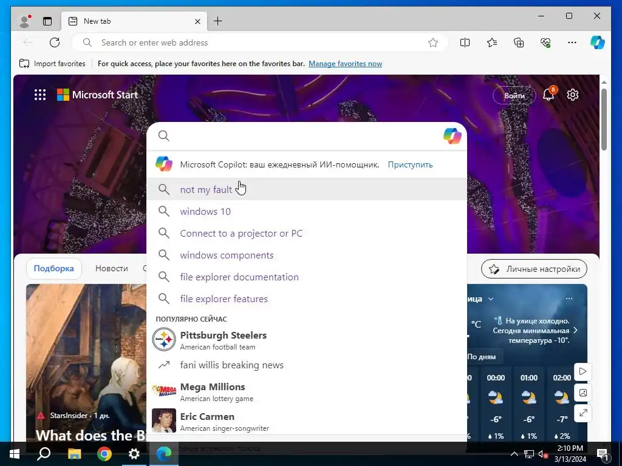The image size is (622, 466).
Task: Click network status tray icon
Action: 529,454
